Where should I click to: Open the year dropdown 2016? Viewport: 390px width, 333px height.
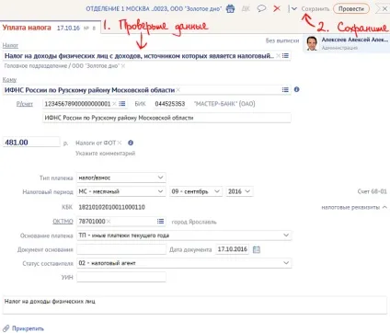239,191
